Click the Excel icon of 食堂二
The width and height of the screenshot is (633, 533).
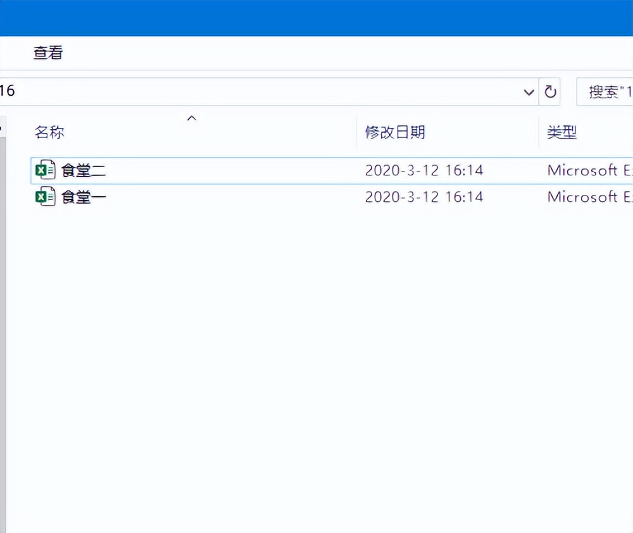[44, 170]
